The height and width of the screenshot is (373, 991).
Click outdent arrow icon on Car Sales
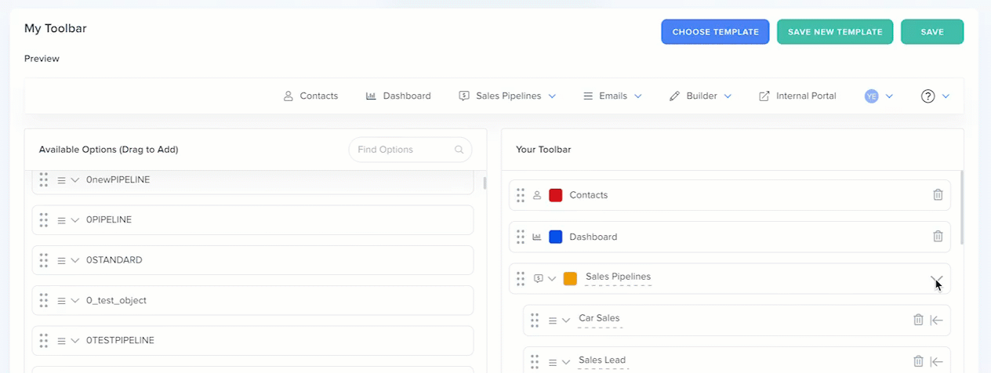click(x=936, y=320)
